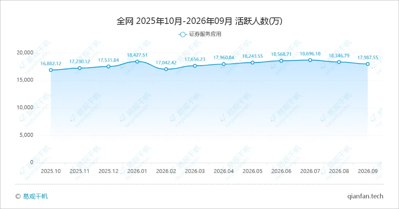Viewport: 399px width, 209px height.
Task: Select the 2026.08 data point marker
Action: (339, 62)
